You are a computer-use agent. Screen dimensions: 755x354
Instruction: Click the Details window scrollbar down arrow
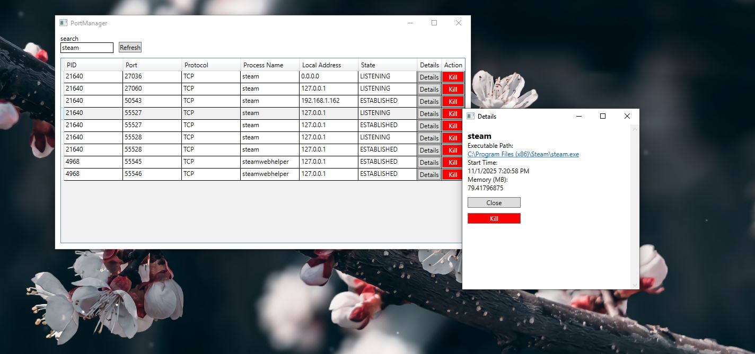[x=635, y=285]
